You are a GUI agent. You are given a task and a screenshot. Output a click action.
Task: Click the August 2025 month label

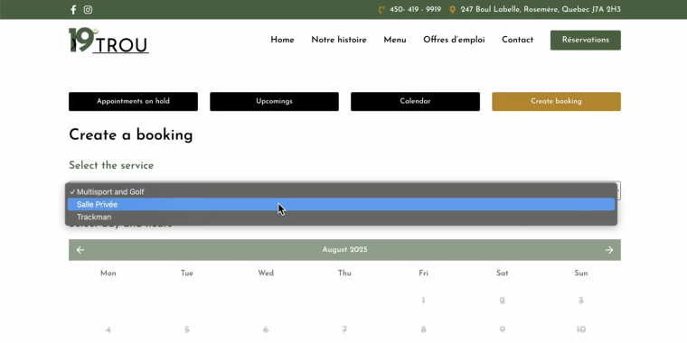click(344, 250)
